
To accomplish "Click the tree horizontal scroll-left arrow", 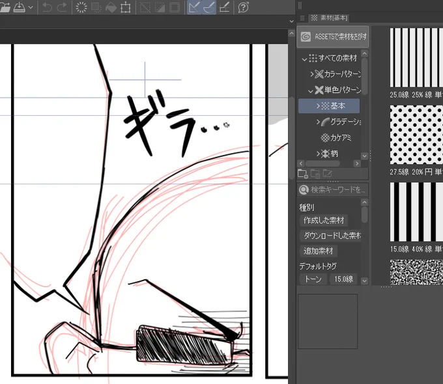I will pyautogui.click(x=301, y=163).
